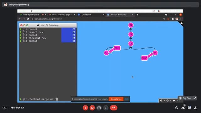Toggle checkbox beside first git commit
The image size is (201, 113).
pyautogui.click(x=74, y=29)
